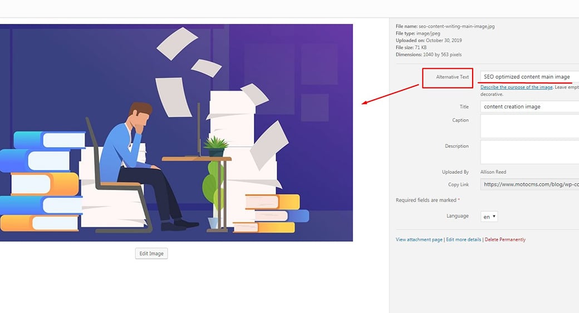Viewport: 579px width, 313px height.
Task: Click the Description field label
Action: pyautogui.click(x=457, y=146)
